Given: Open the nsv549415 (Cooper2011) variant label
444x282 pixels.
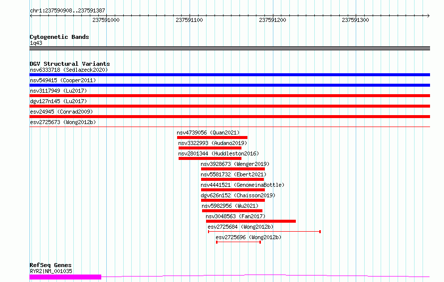Looking at the screenshot, I should point(63,80).
